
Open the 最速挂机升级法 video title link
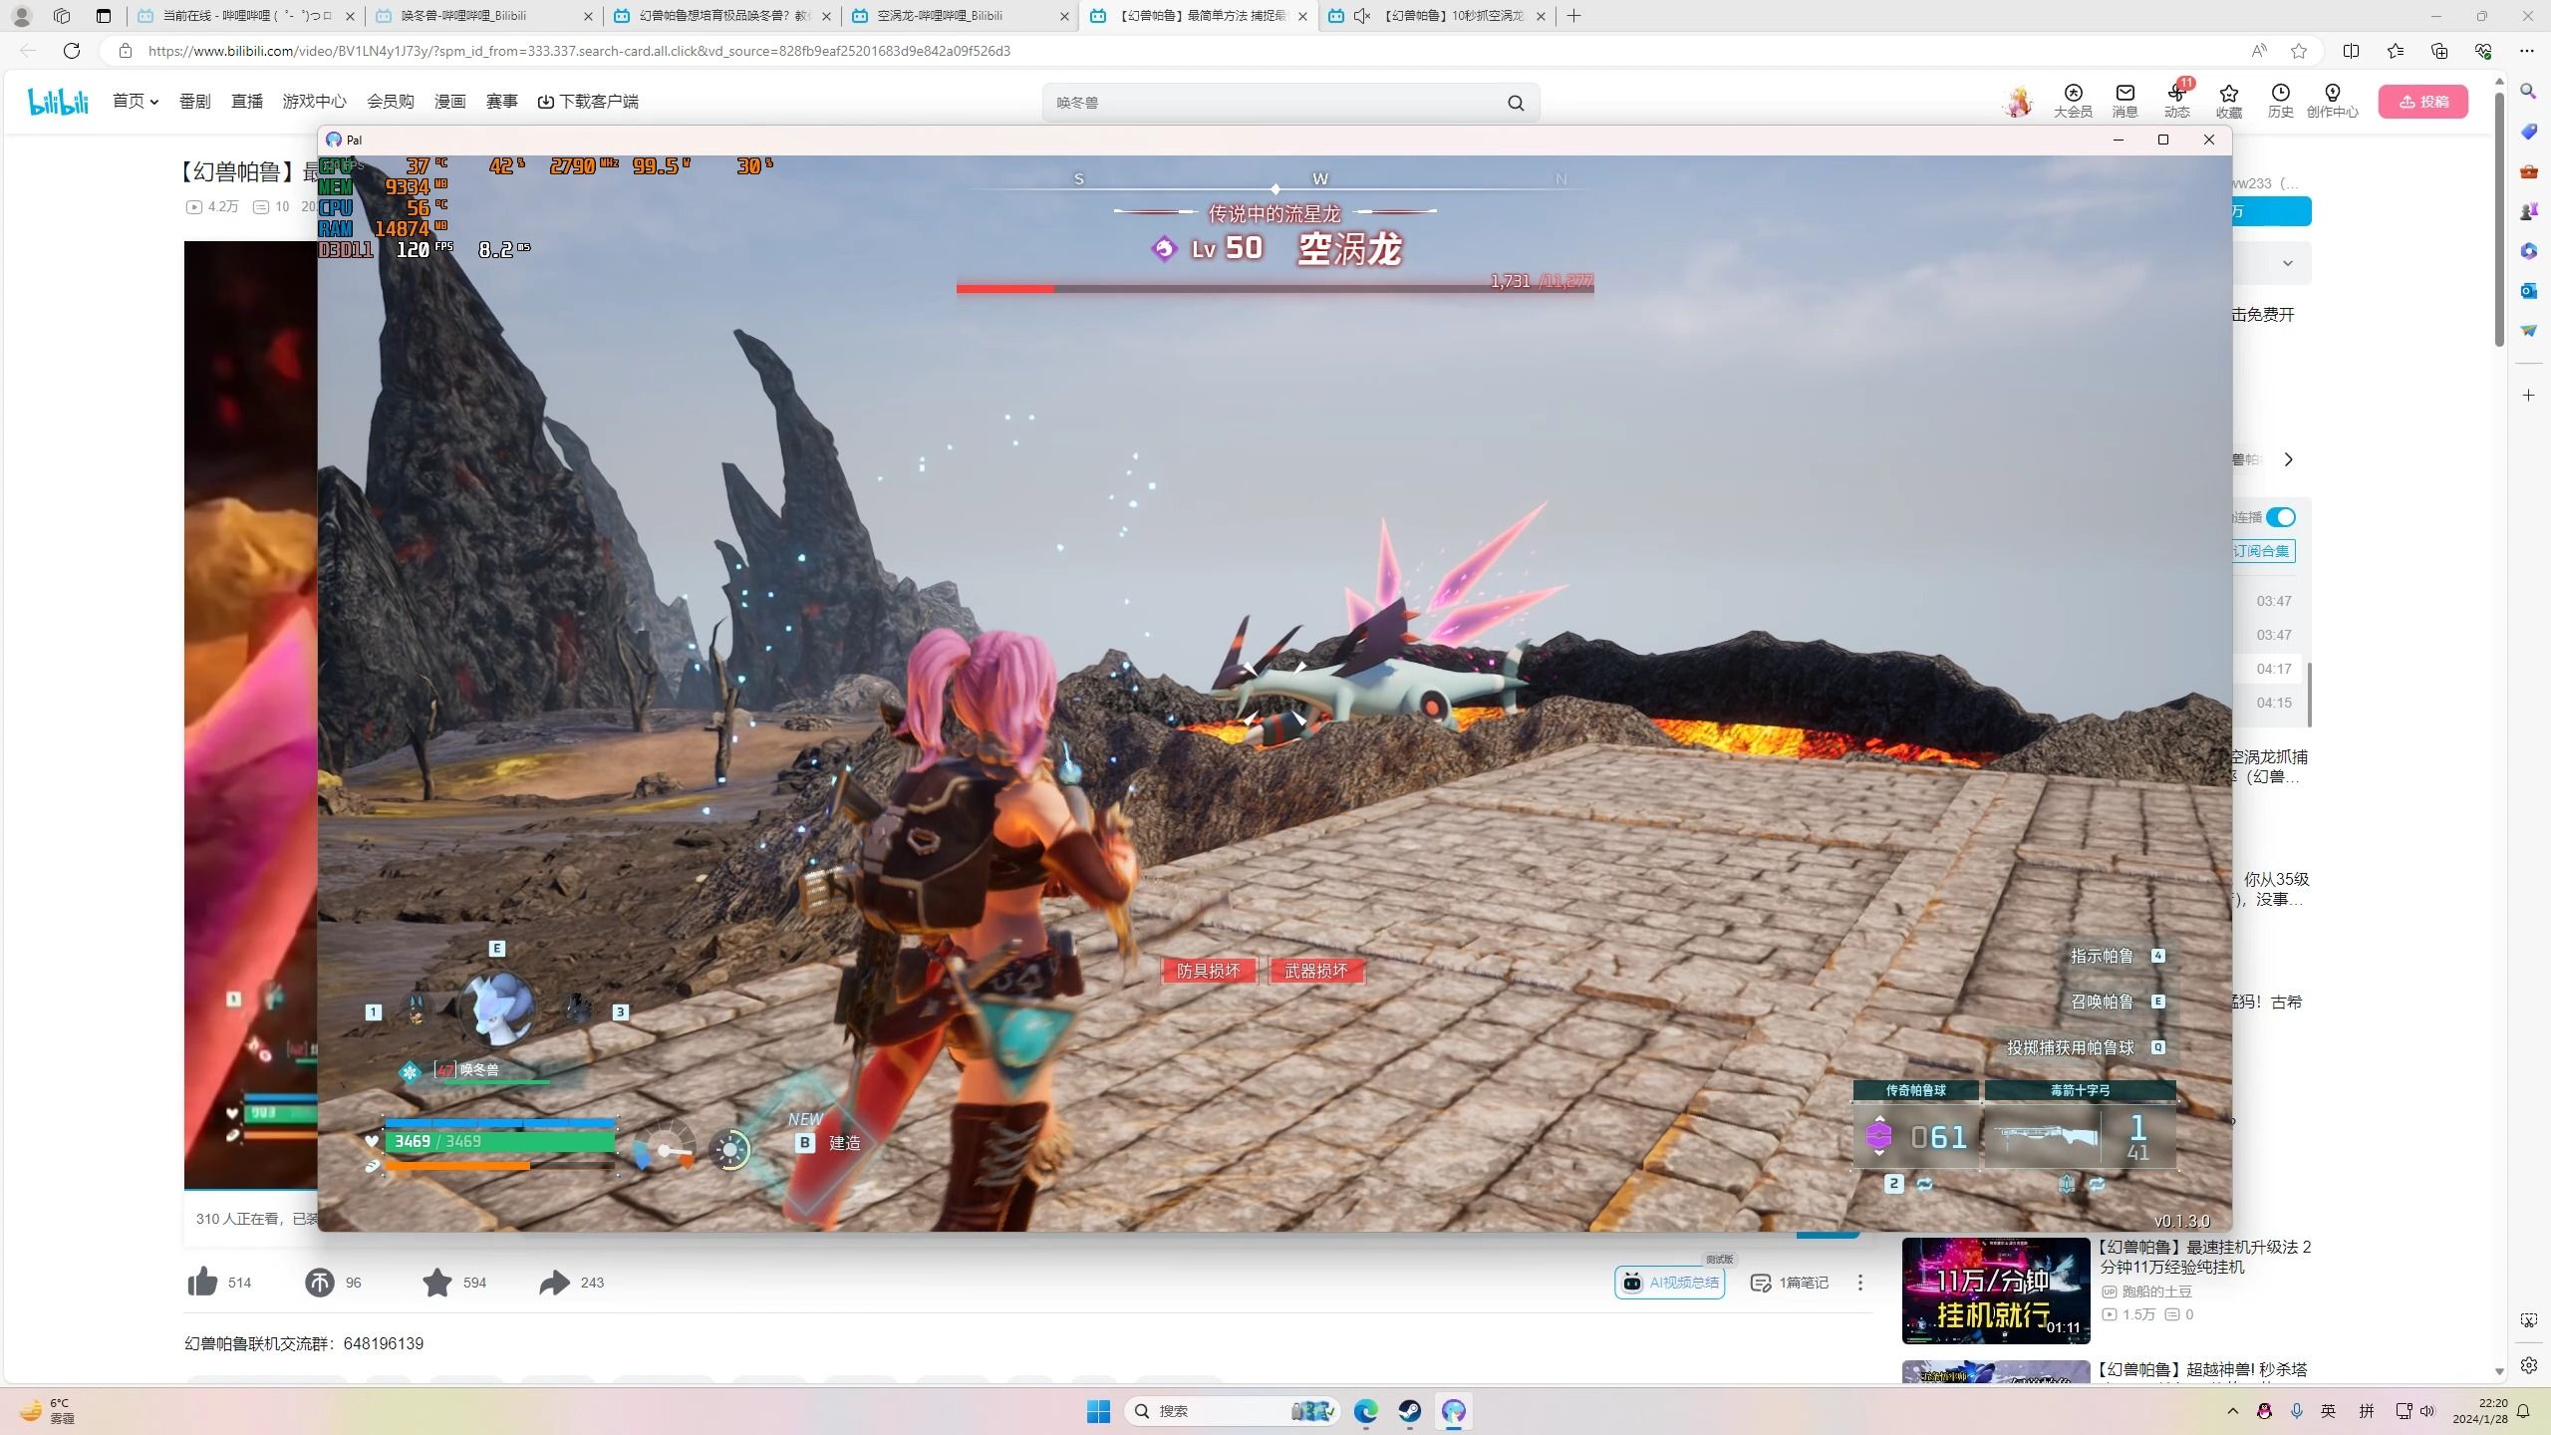(x=2205, y=1257)
